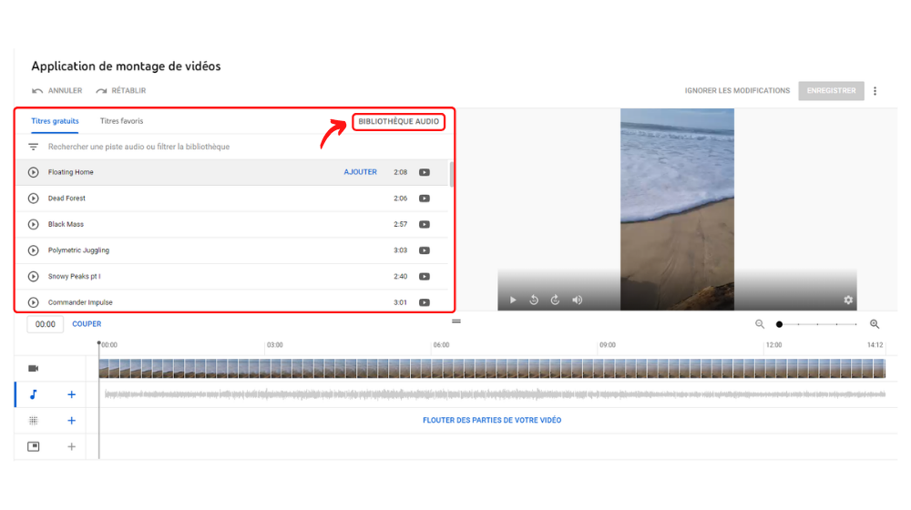911x510 pixels.
Task: Switch to the Titres gratuits tab
Action: (x=55, y=121)
